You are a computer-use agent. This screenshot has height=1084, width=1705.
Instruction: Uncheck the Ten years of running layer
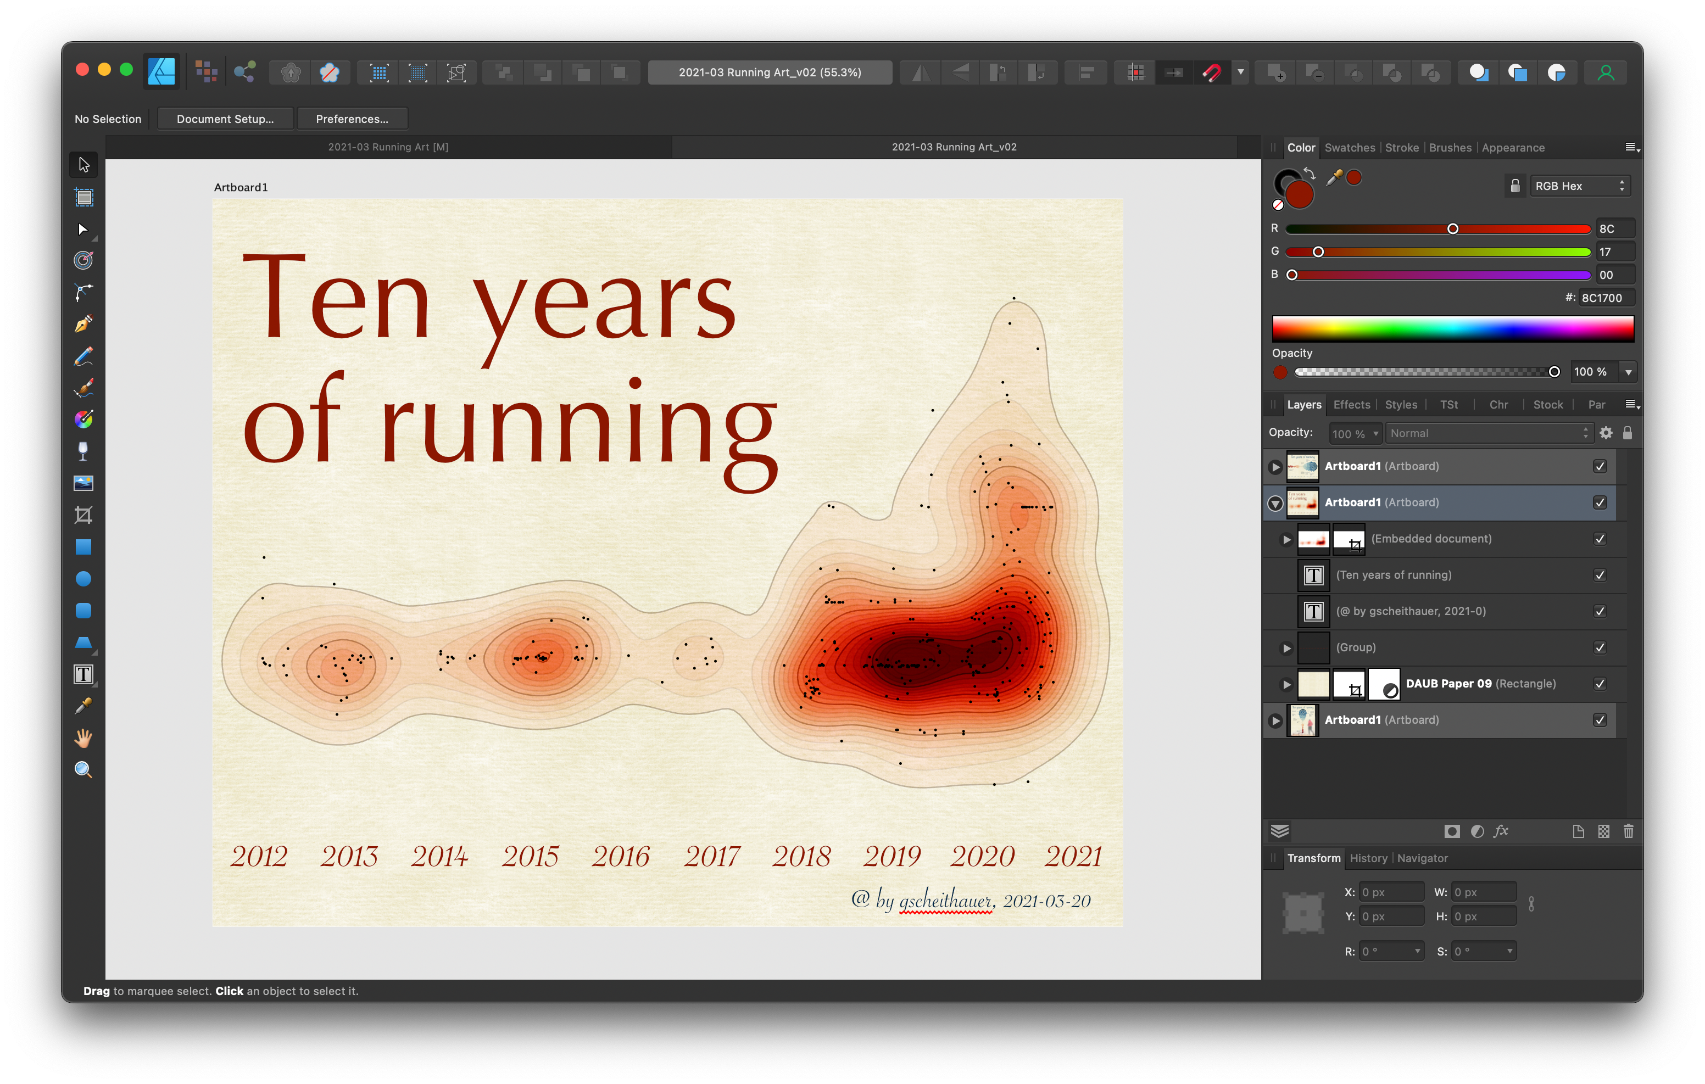1600,575
